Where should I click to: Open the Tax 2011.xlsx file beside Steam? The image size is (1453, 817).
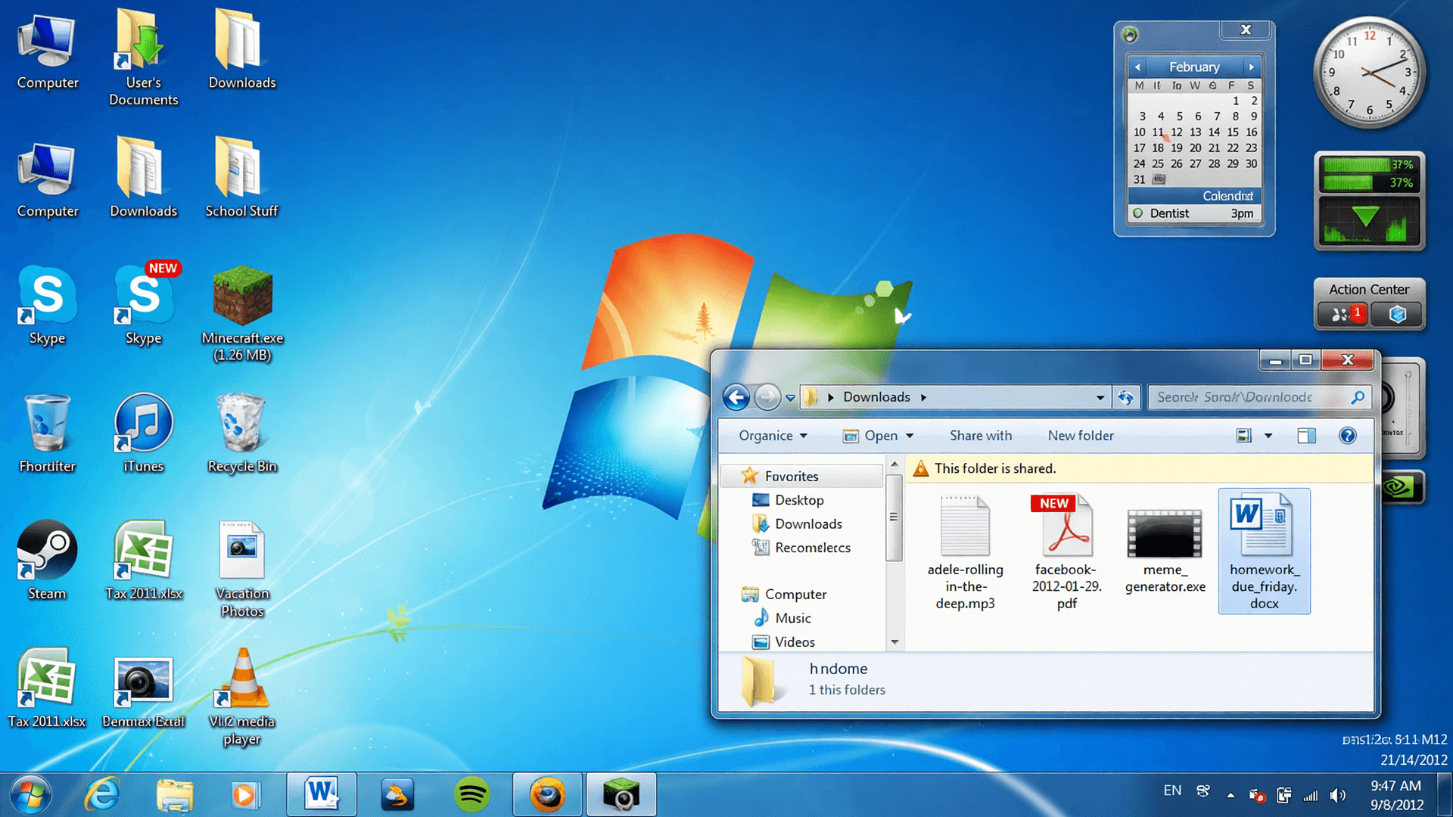143,561
